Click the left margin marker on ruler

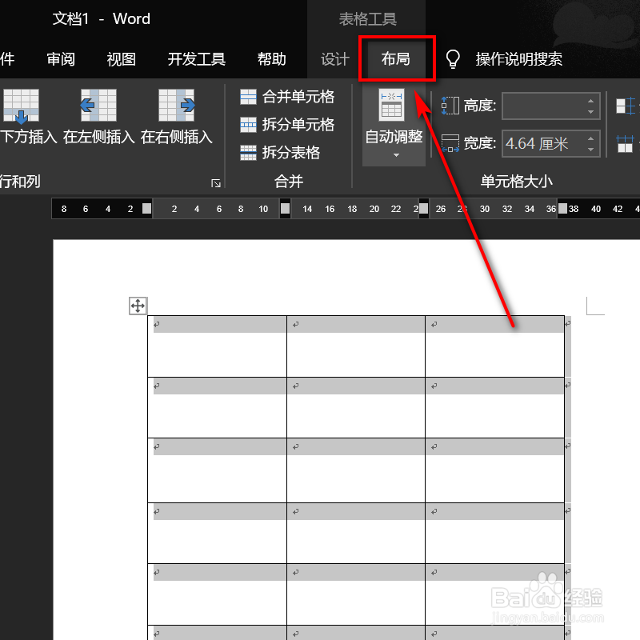pos(146,209)
